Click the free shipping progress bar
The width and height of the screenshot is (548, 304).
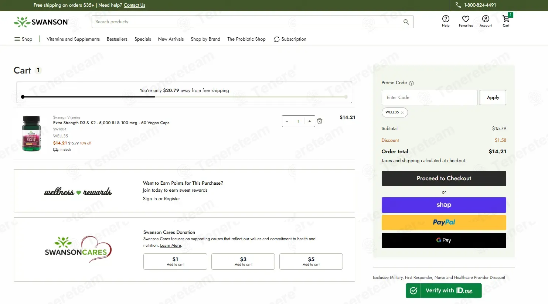click(x=184, y=97)
